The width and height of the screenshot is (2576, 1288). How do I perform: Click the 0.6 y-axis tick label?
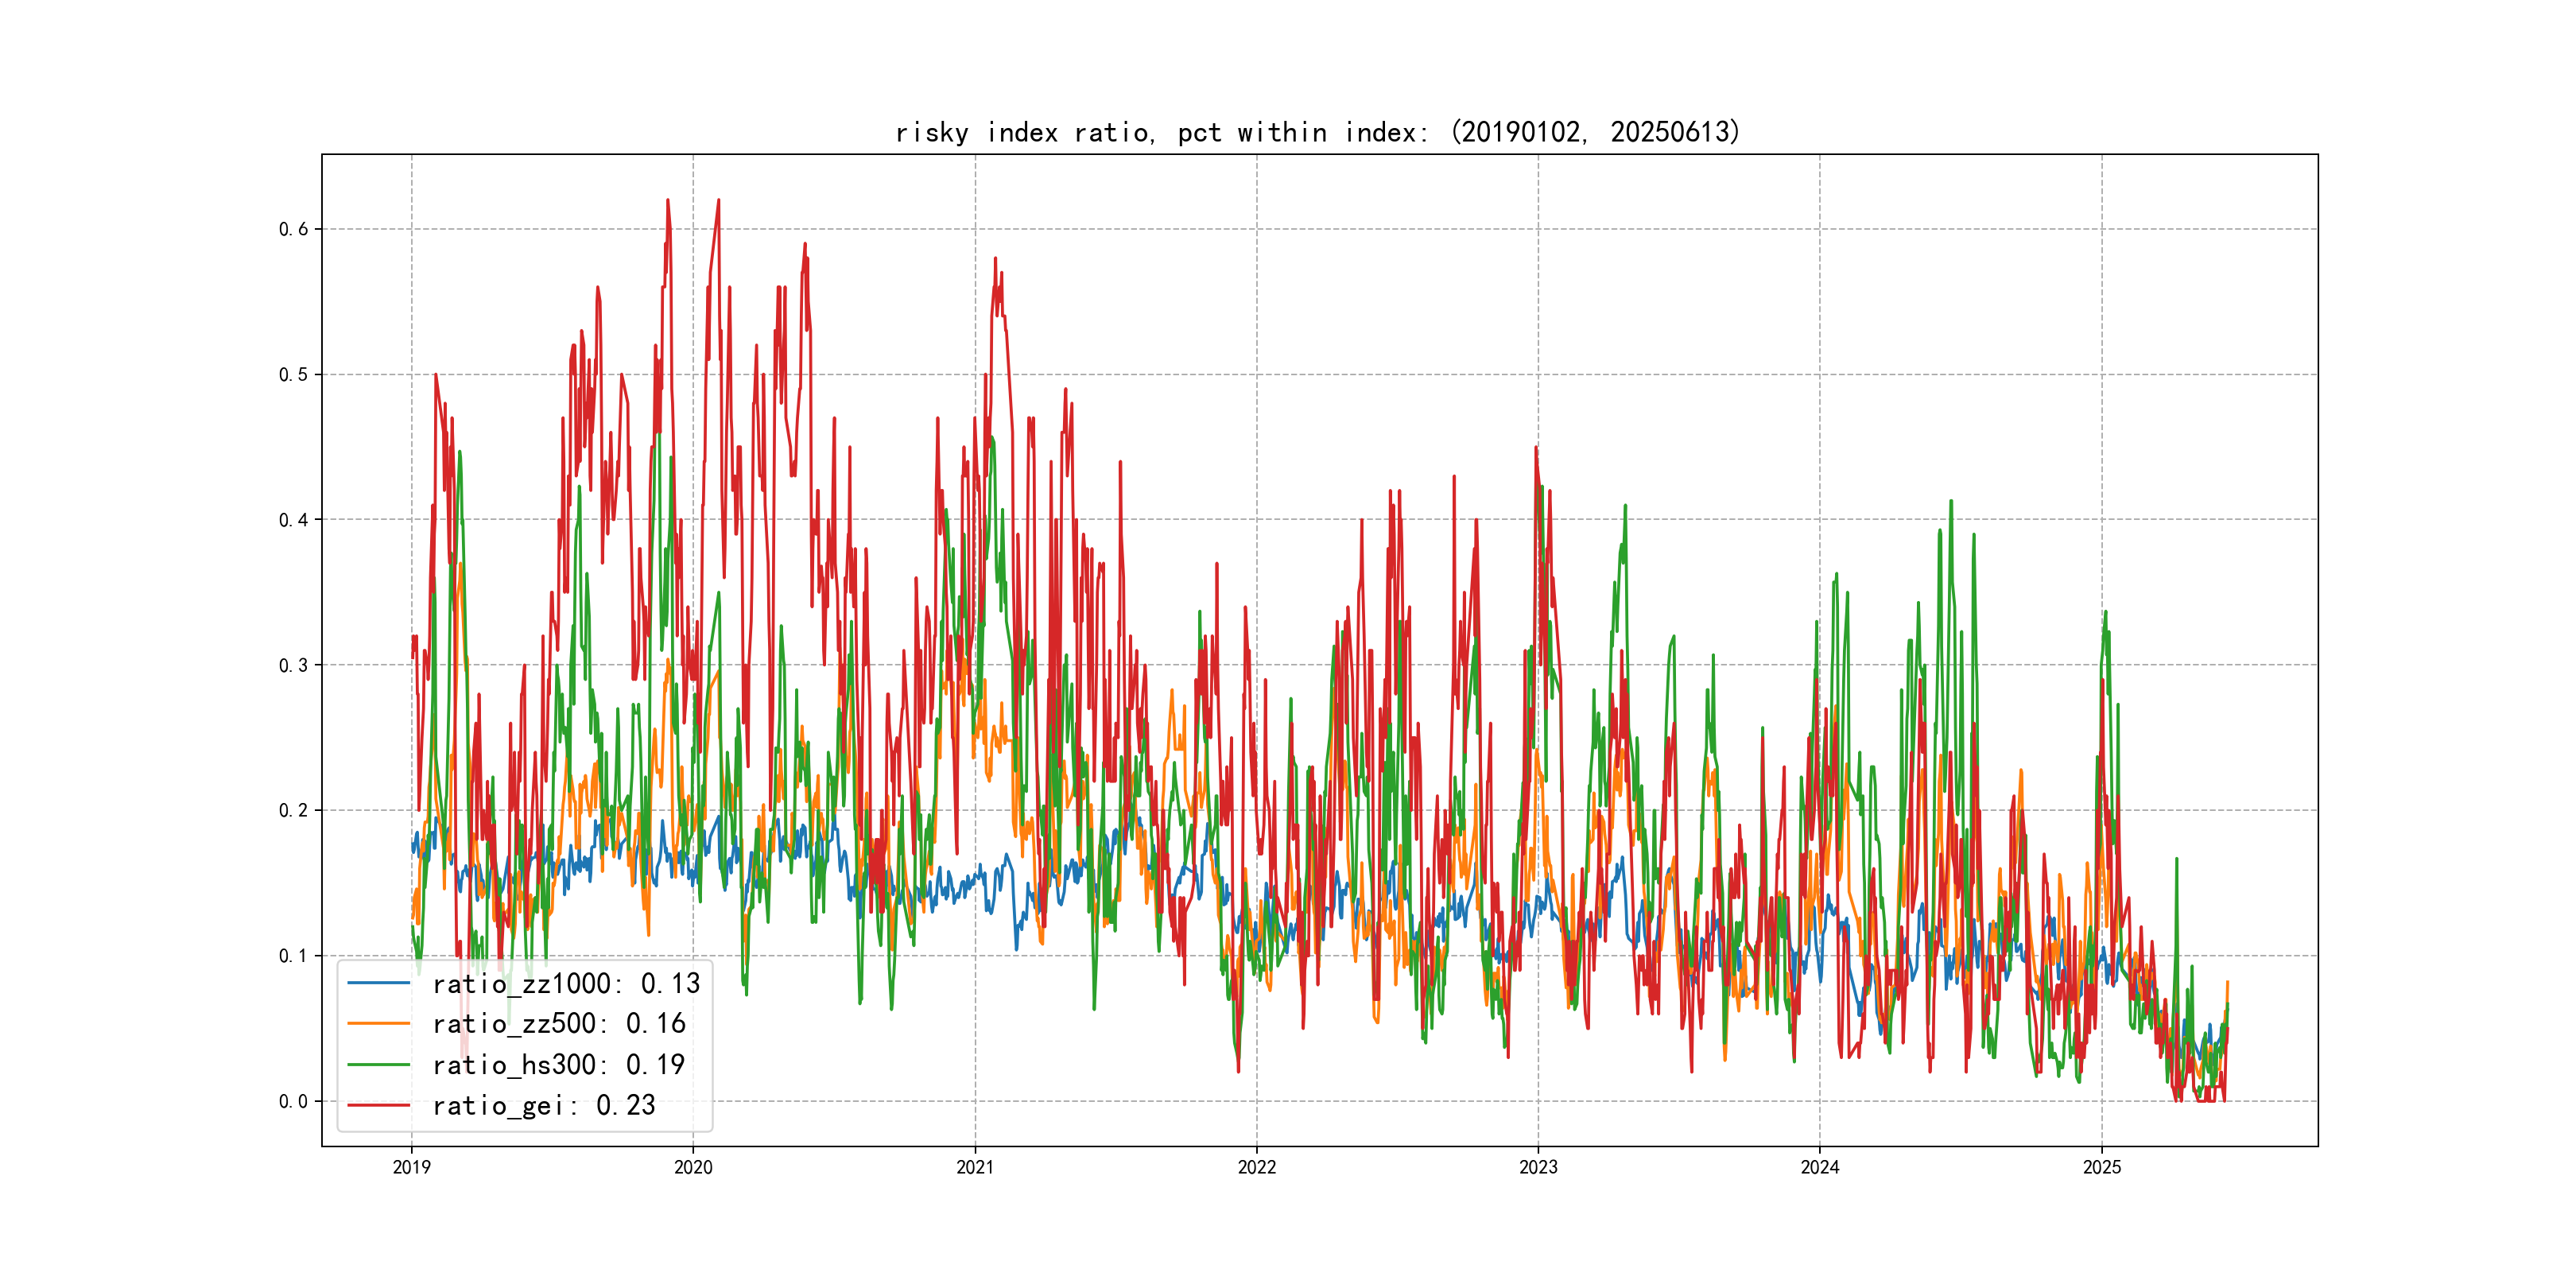(293, 229)
